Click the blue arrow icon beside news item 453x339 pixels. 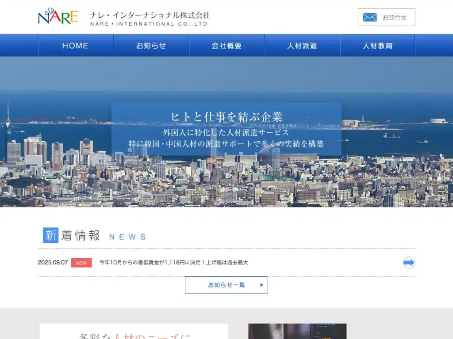[409, 262]
